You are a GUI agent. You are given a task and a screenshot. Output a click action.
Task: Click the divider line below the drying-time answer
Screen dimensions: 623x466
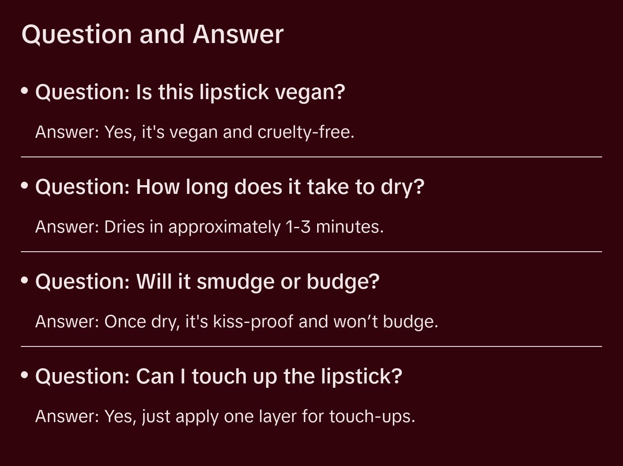(311, 252)
